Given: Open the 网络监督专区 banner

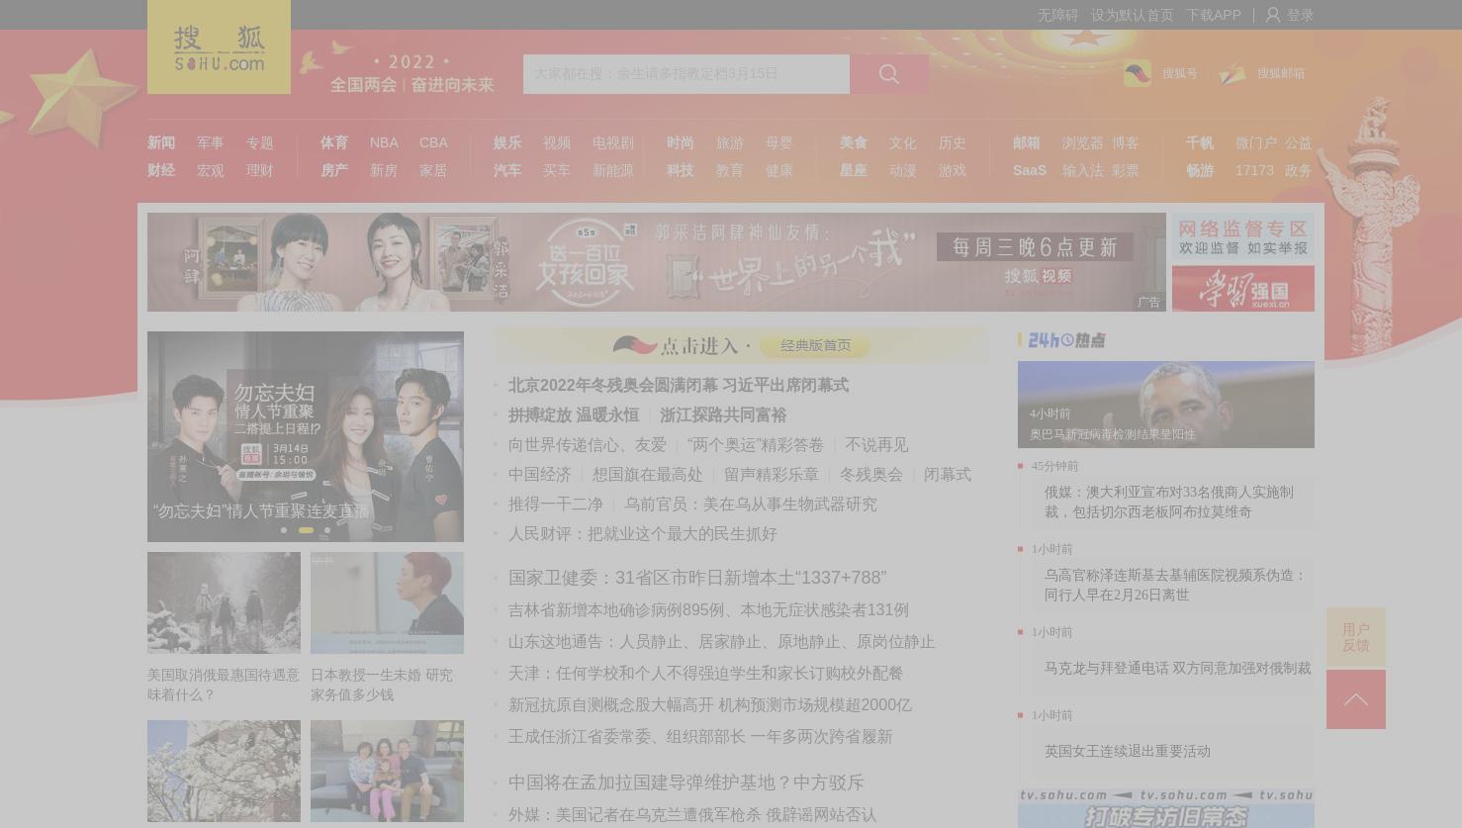Looking at the screenshot, I should tap(1243, 237).
